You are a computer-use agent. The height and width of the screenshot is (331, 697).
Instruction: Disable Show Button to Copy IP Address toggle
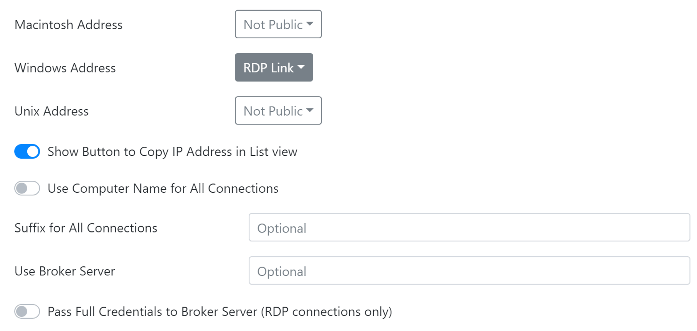pos(26,151)
